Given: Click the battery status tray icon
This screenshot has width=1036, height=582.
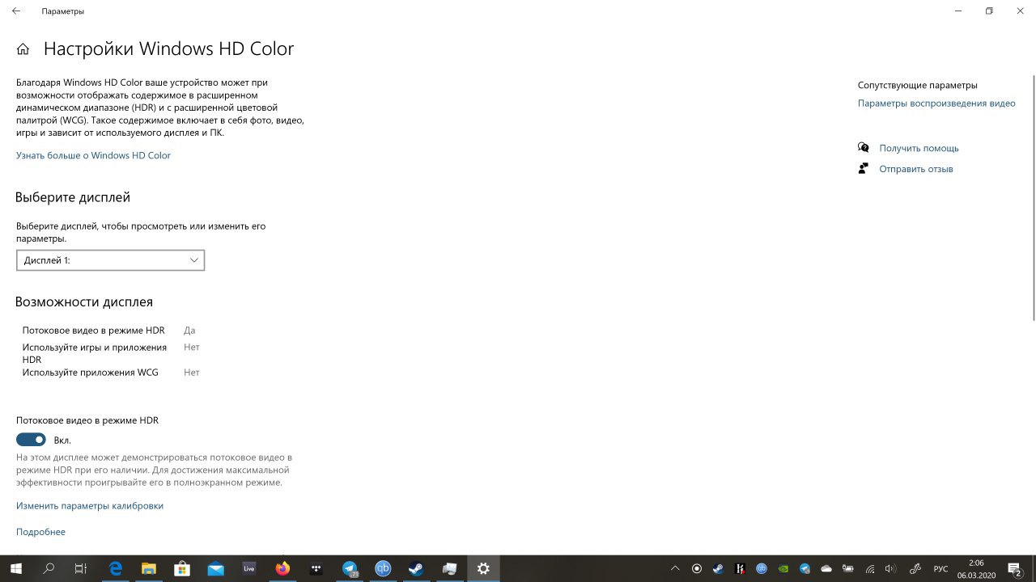Looking at the screenshot, I should click(x=848, y=569).
